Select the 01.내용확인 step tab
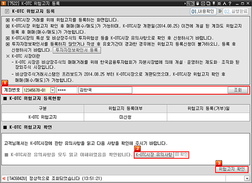The image size is (252, 183). 203,11
